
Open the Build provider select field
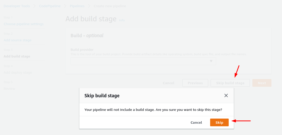point(143,61)
